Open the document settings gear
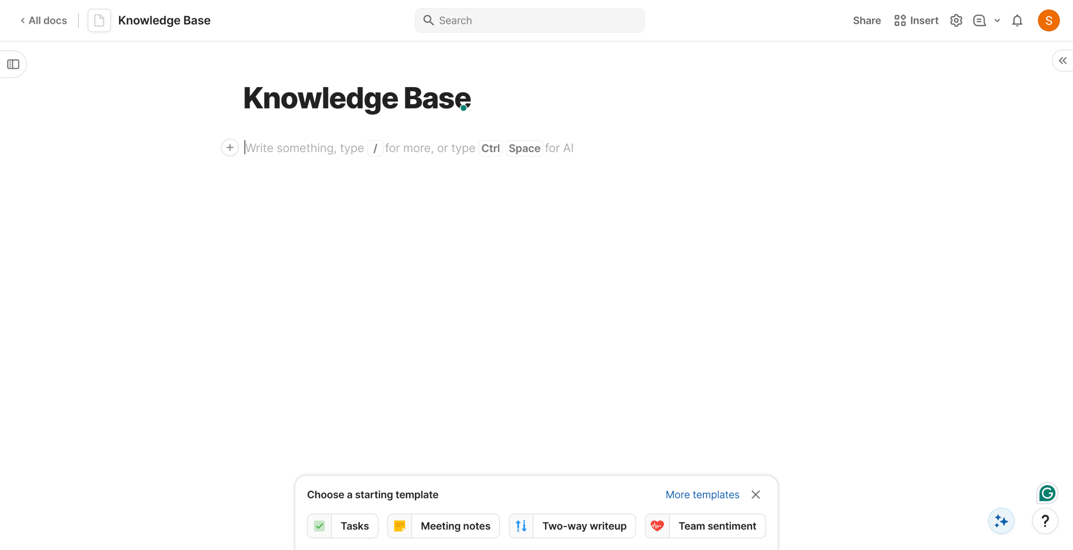This screenshot has width=1073, height=550. click(956, 21)
